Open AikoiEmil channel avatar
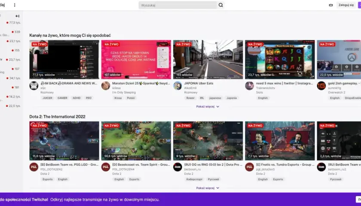 [177, 86]
